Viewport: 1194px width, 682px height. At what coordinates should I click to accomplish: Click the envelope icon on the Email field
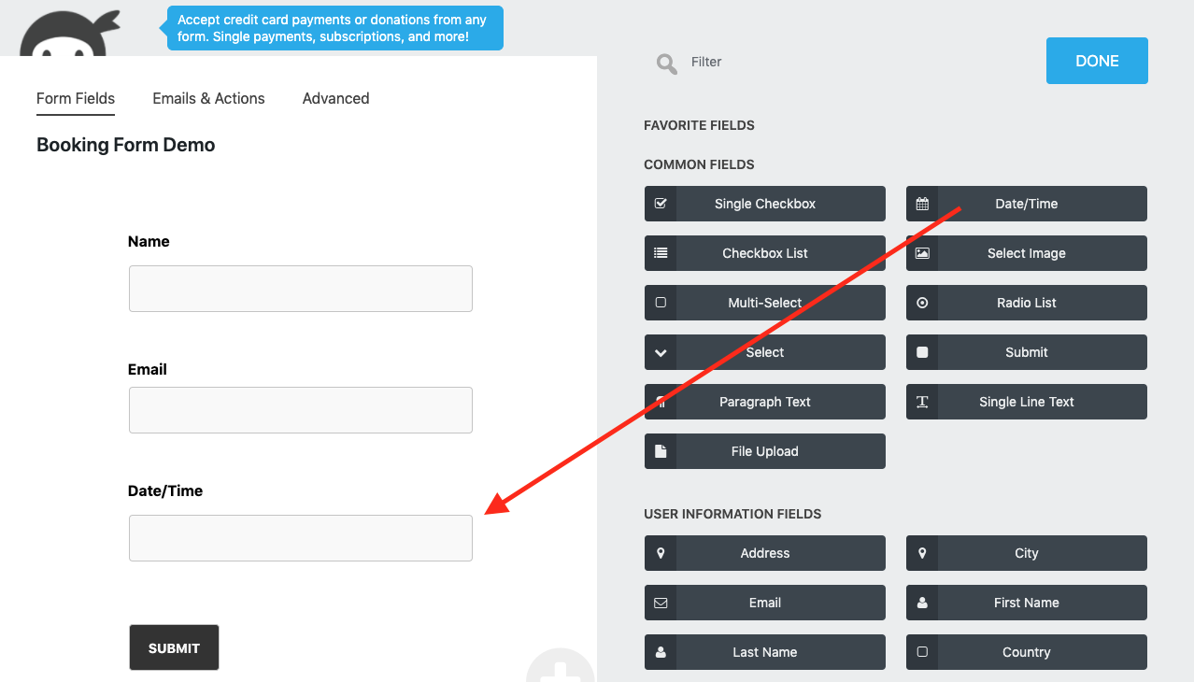click(x=661, y=603)
